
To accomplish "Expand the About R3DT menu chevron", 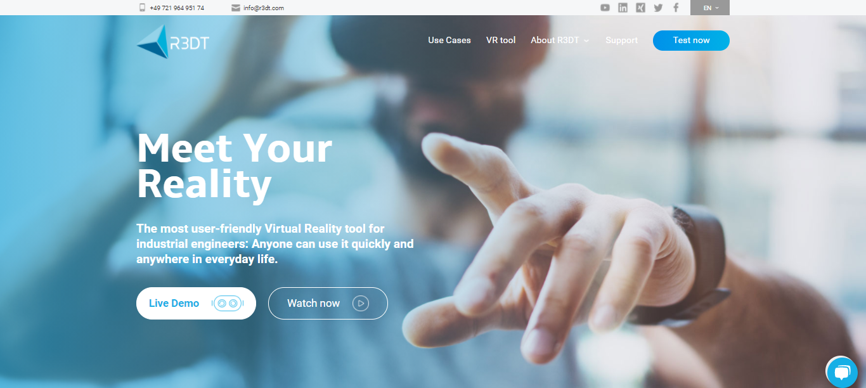I will pos(586,41).
